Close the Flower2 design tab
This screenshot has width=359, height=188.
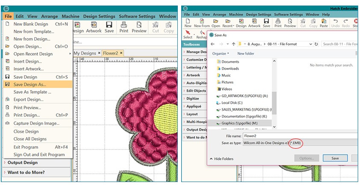tap(121, 53)
